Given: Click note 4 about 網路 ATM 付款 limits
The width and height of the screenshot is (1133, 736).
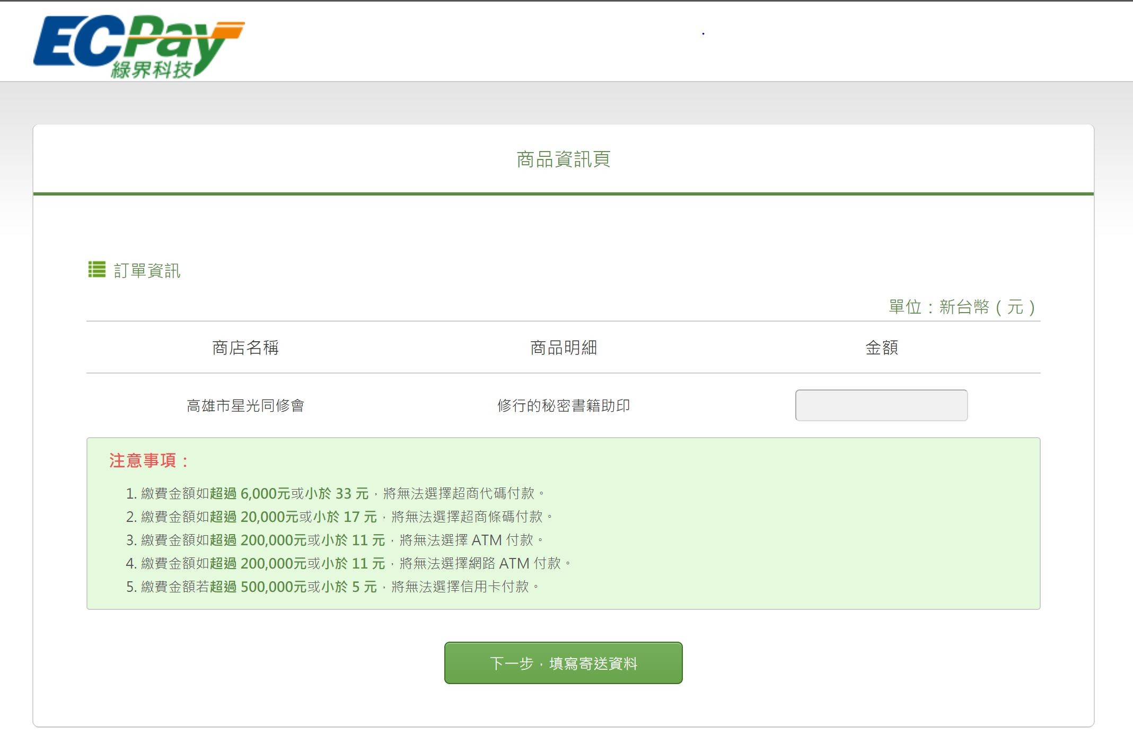Looking at the screenshot, I should [348, 563].
